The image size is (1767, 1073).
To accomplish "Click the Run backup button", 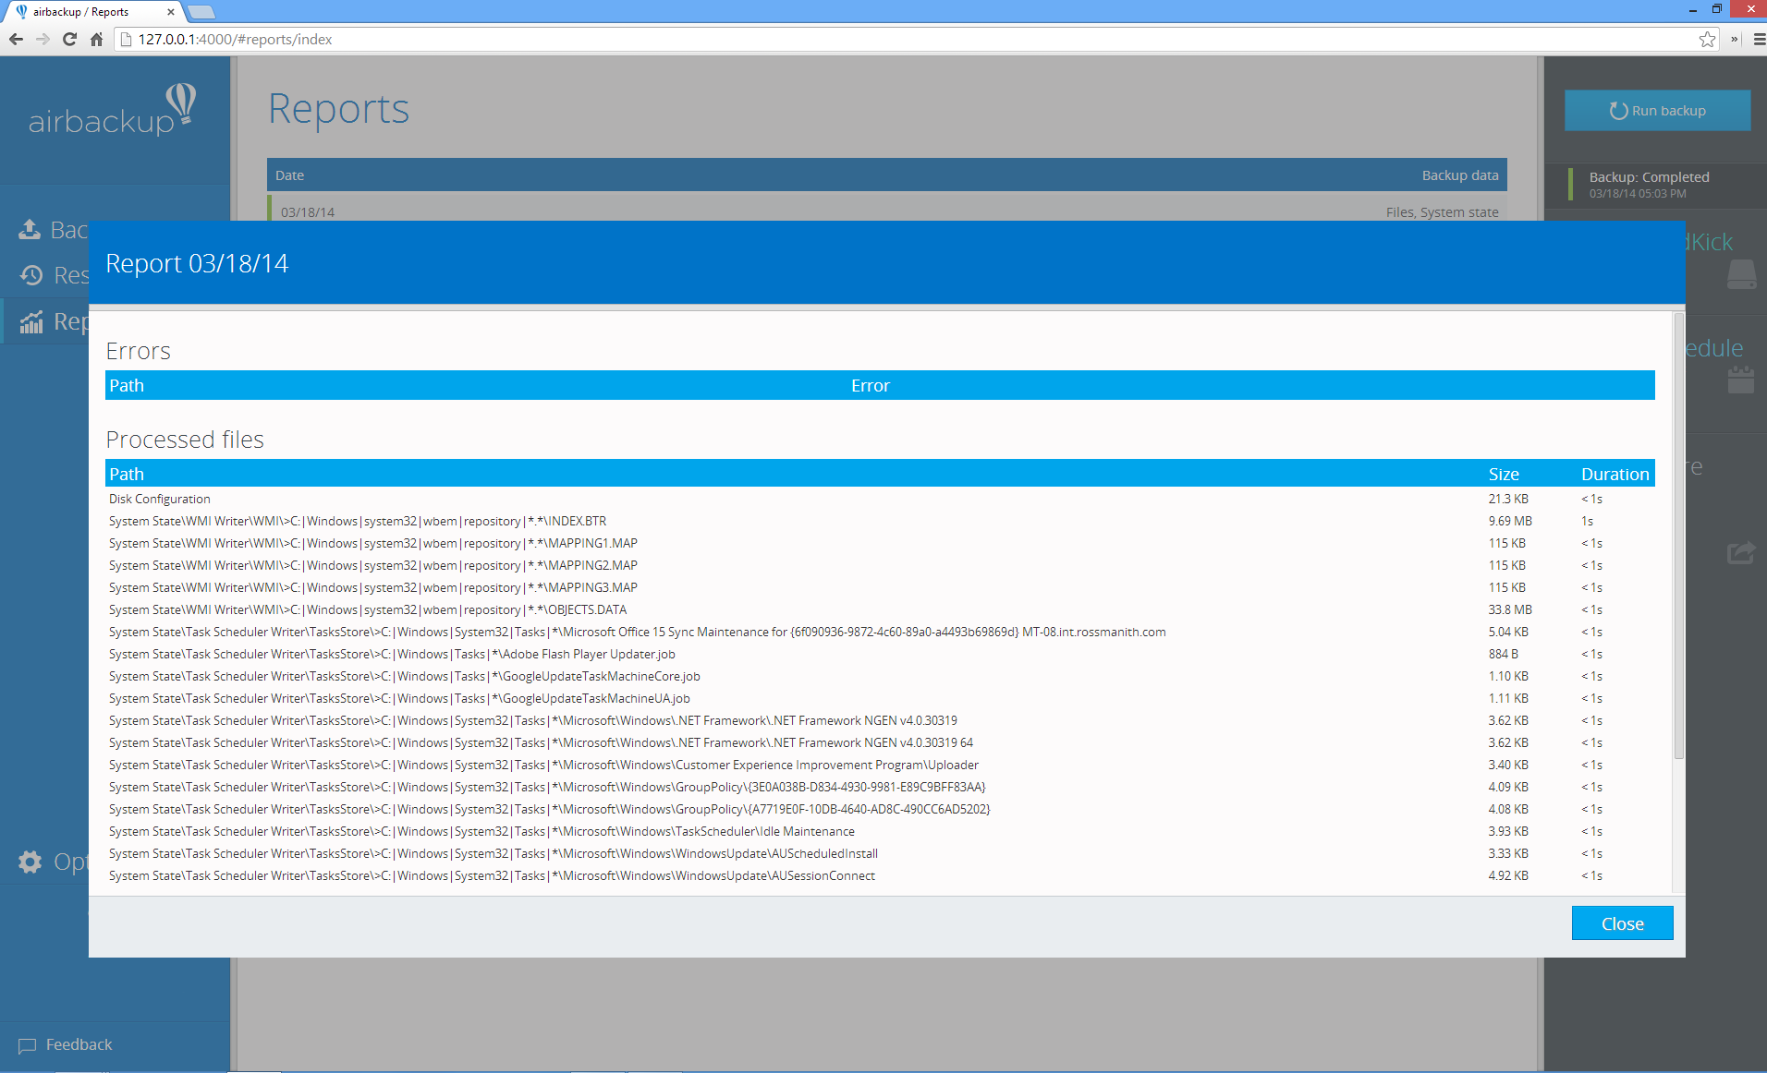I will (x=1657, y=111).
